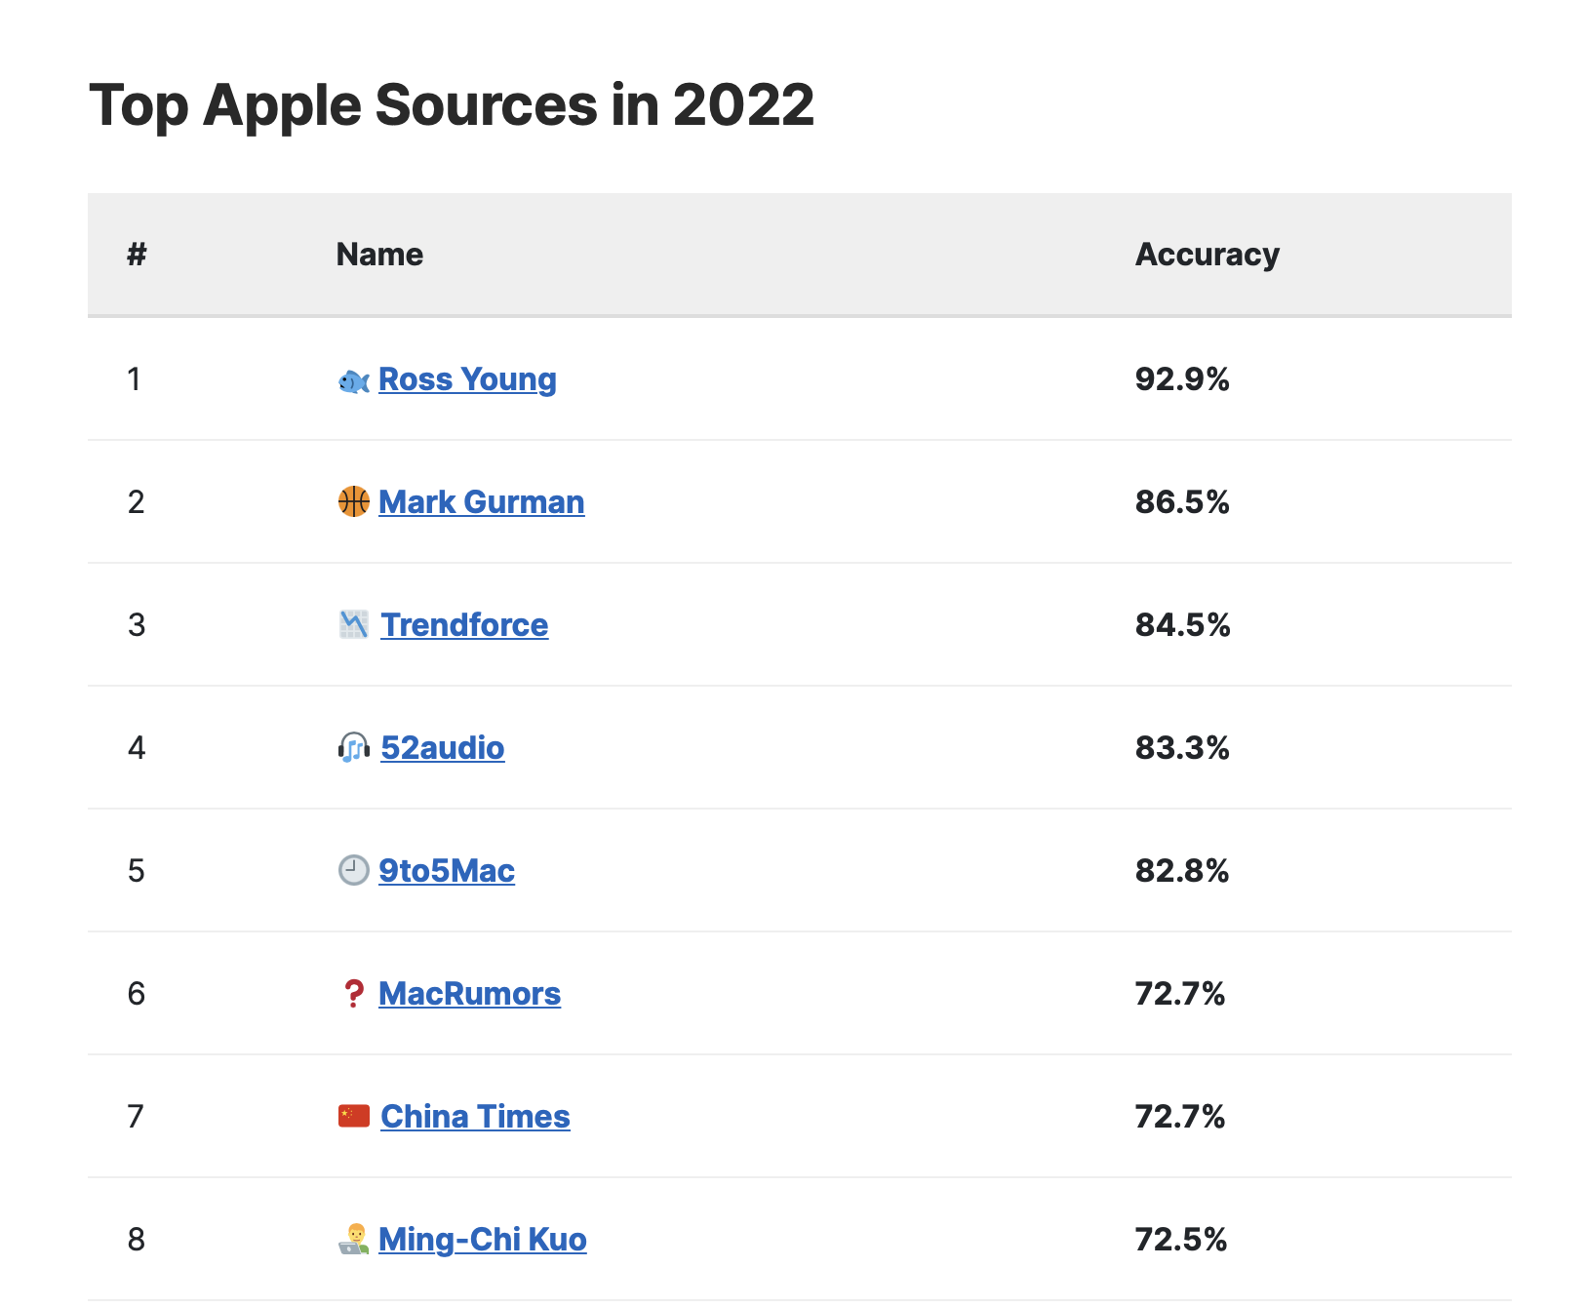
Task: Click the # rank column header
Action: click(x=137, y=255)
